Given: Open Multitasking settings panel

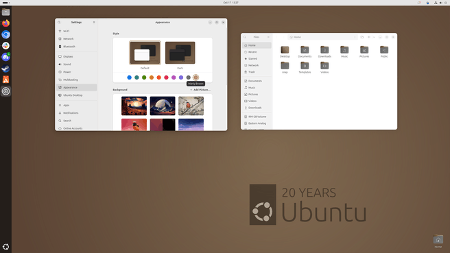Looking at the screenshot, I should point(77,80).
